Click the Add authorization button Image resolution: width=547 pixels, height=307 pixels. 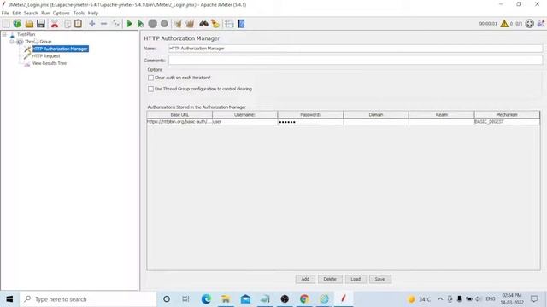coord(305,279)
